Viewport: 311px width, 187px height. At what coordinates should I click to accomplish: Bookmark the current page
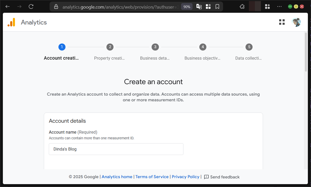tap(217, 7)
